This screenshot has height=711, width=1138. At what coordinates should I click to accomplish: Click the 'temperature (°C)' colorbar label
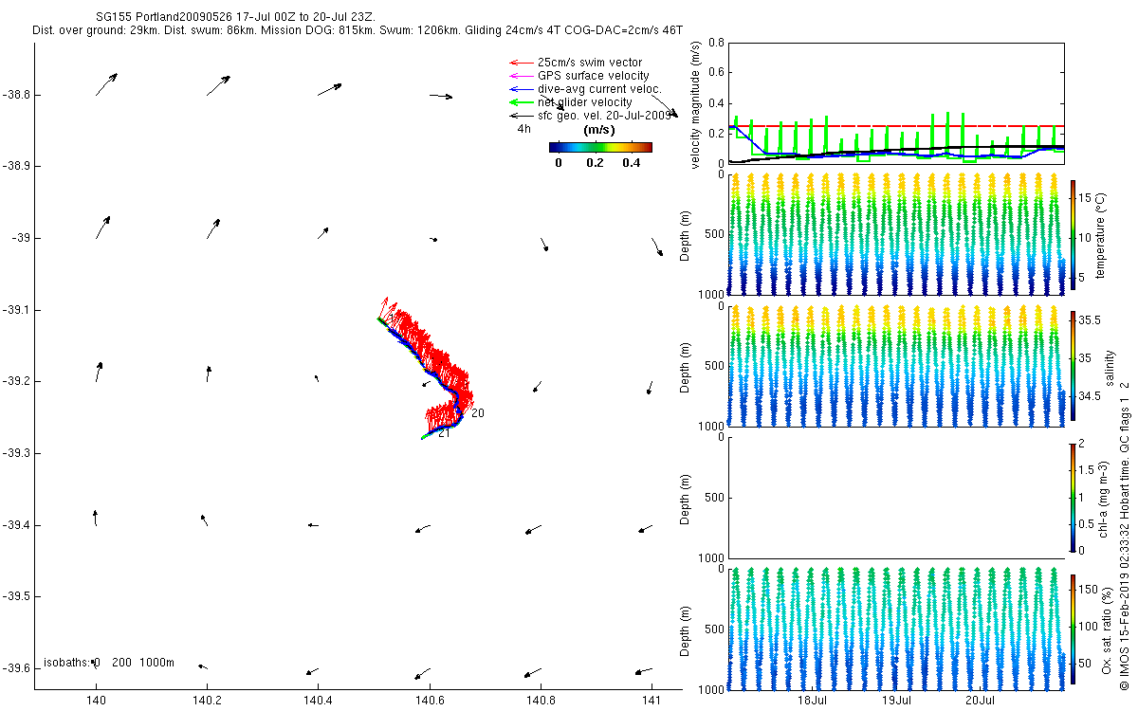pos(1102,234)
